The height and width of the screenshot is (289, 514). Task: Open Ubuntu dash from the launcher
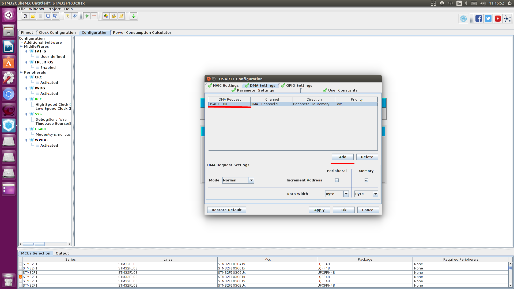(x=9, y=15)
